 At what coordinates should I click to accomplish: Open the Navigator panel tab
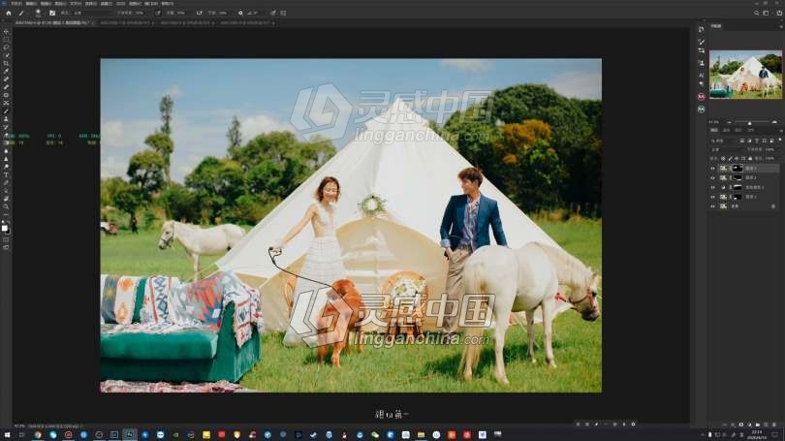tap(716, 26)
